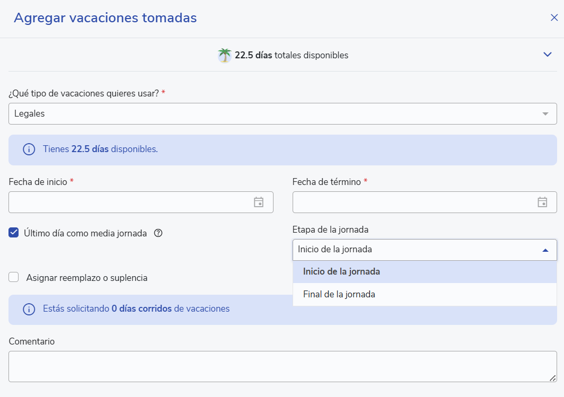Click the 'Asignar reemplazo o suplencia' label

[x=87, y=278]
